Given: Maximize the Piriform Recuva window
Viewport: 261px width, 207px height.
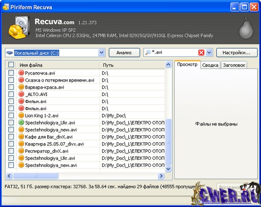Looking at the screenshot, I should click(x=244, y=7).
